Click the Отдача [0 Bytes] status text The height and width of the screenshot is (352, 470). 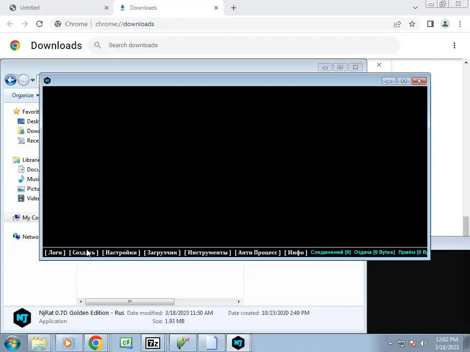pos(375,252)
